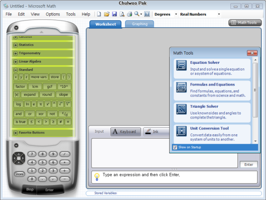This screenshot has width=266, height=200.
Task: Launch the Unit Conversion Tool
Action: tap(212, 134)
